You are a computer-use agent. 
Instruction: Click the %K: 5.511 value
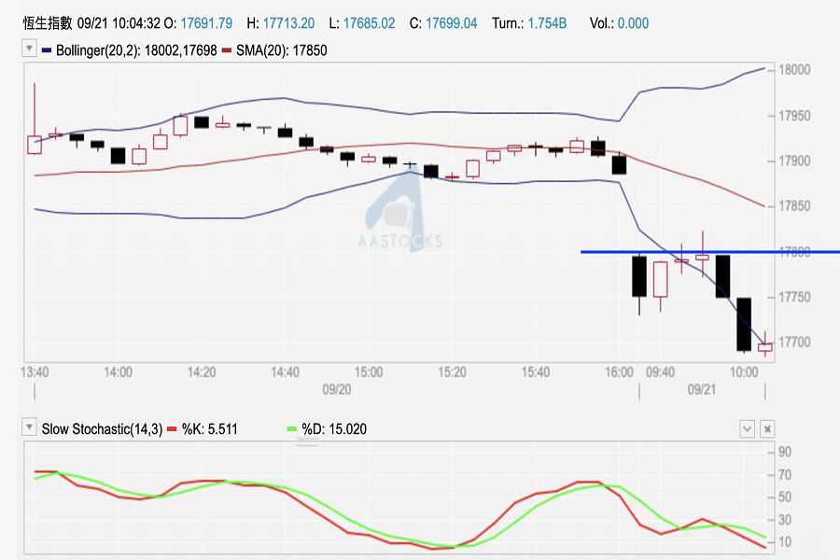click(x=209, y=428)
